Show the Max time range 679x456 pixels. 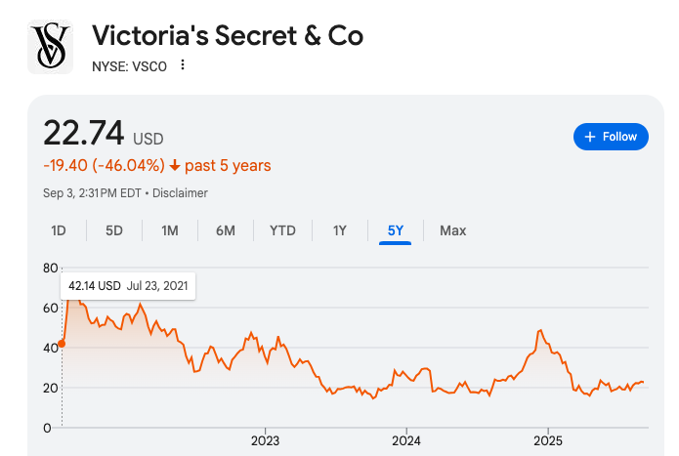click(x=453, y=230)
